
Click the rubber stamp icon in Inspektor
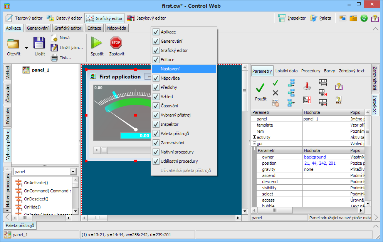click(x=307, y=86)
